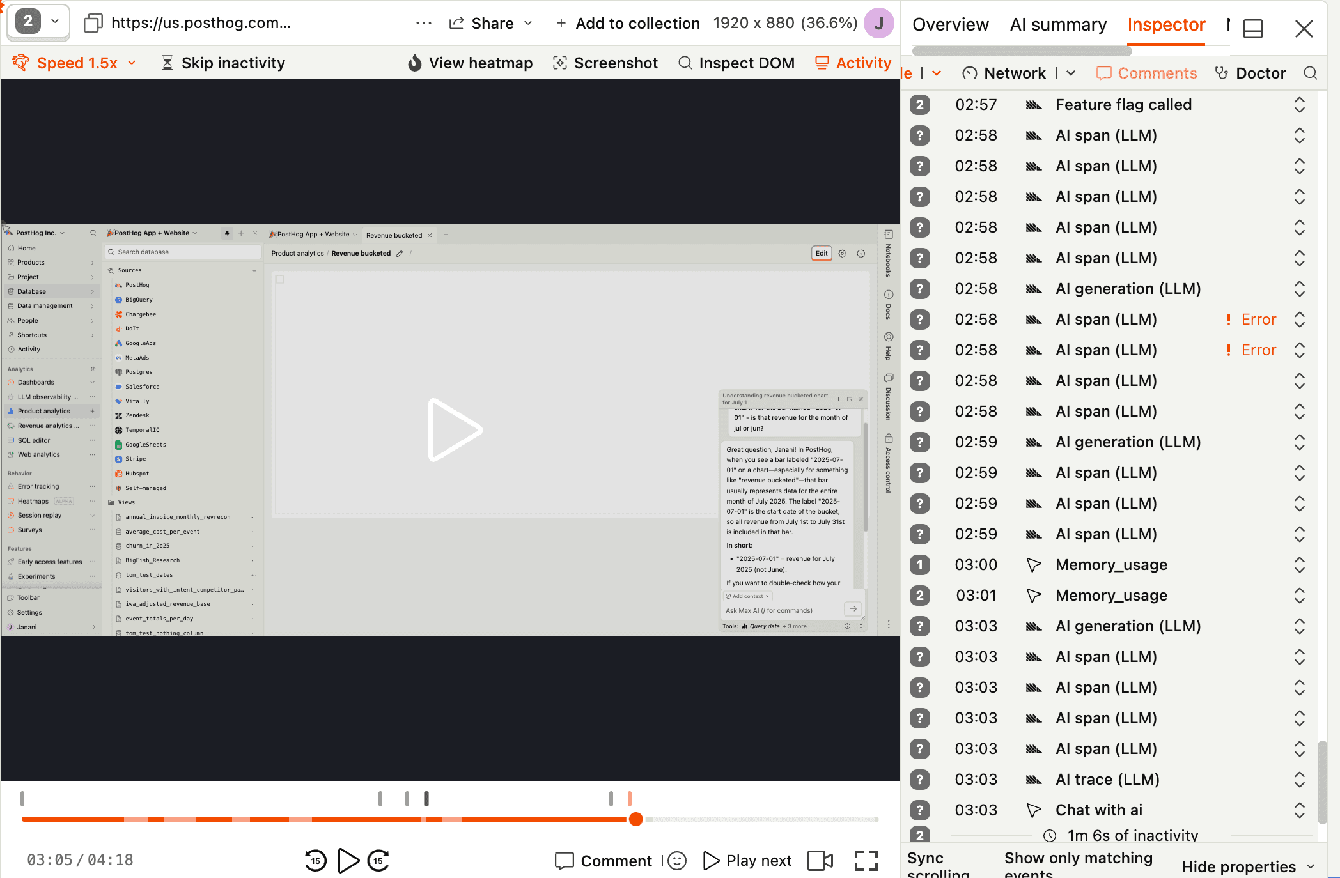Select the Inspector tab
Screen dimensions: 1340x878
coord(1166,24)
